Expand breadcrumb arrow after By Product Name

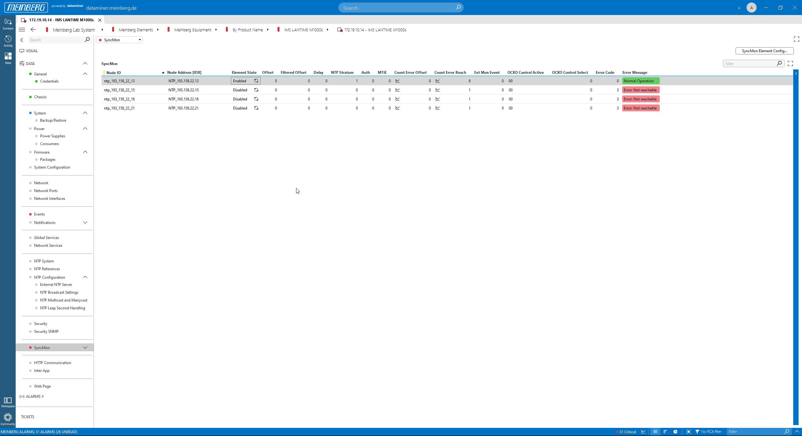pos(268,30)
